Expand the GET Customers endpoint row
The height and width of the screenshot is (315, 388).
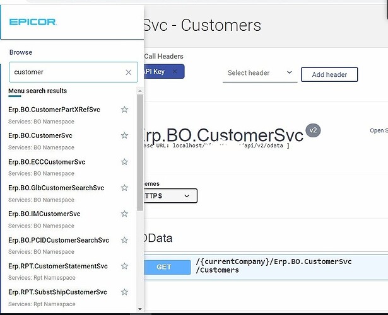(x=266, y=267)
